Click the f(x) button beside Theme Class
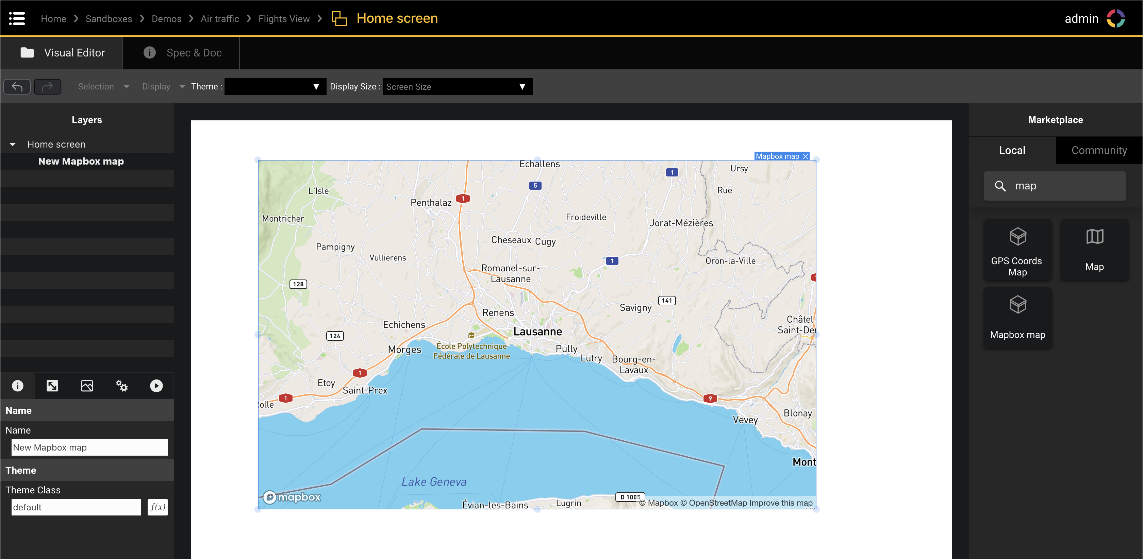This screenshot has width=1143, height=559. [x=158, y=507]
